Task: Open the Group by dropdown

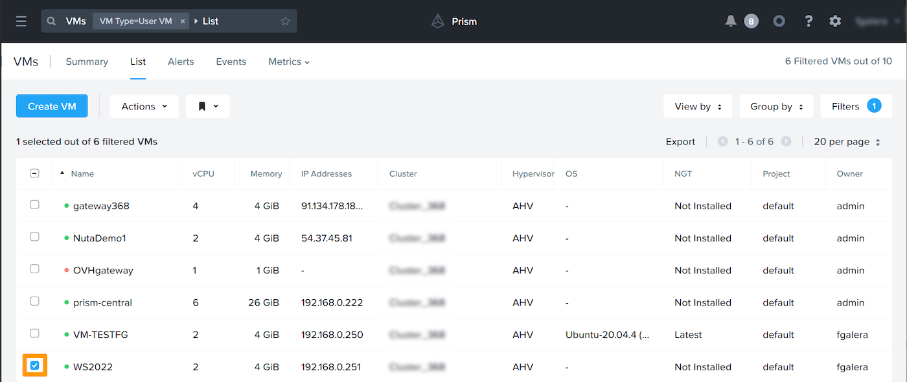Action: coord(776,106)
